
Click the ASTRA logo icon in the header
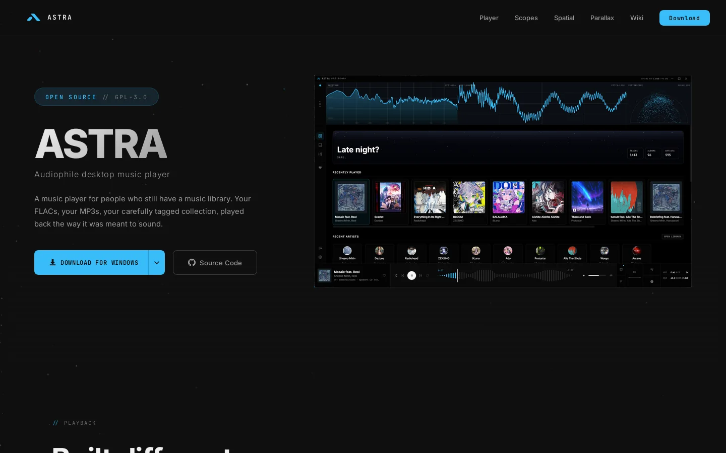pos(34,18)
